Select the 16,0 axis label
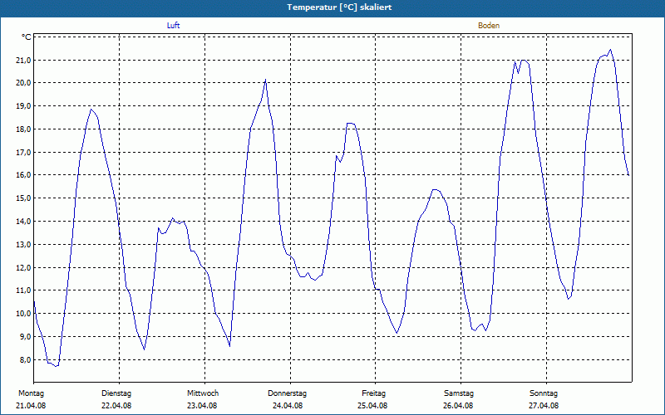The image size is (665, 415). pyautogui.click(x=24, y=175)
